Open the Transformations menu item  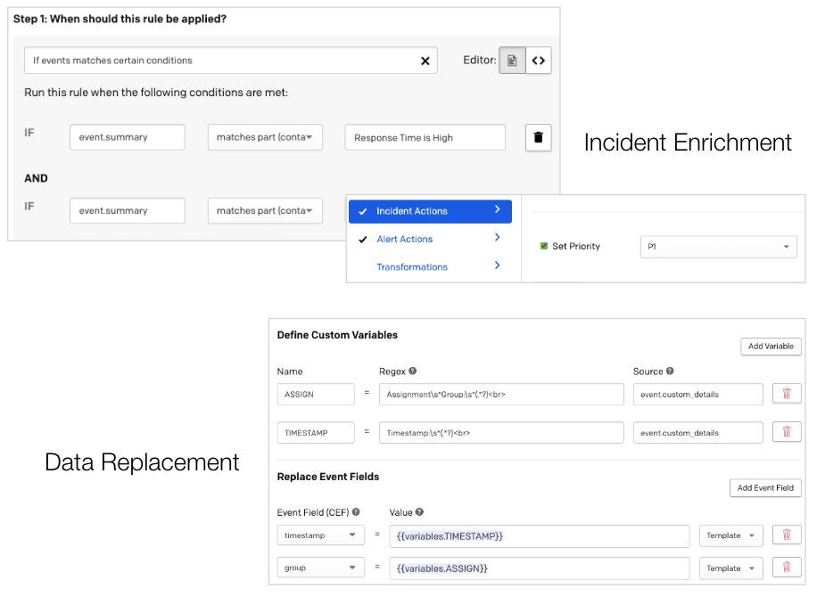tap(430, 266)
